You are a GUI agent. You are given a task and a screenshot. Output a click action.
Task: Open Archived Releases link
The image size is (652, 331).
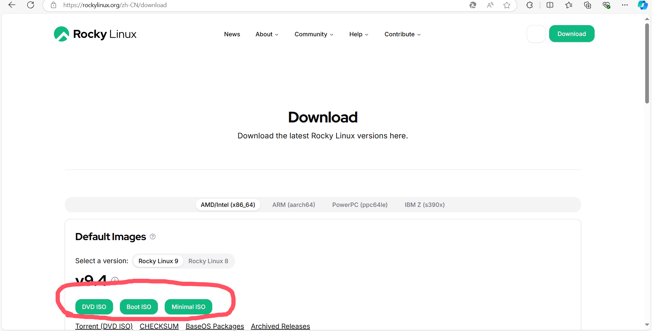pyautogui.click(x=280, y=326)
